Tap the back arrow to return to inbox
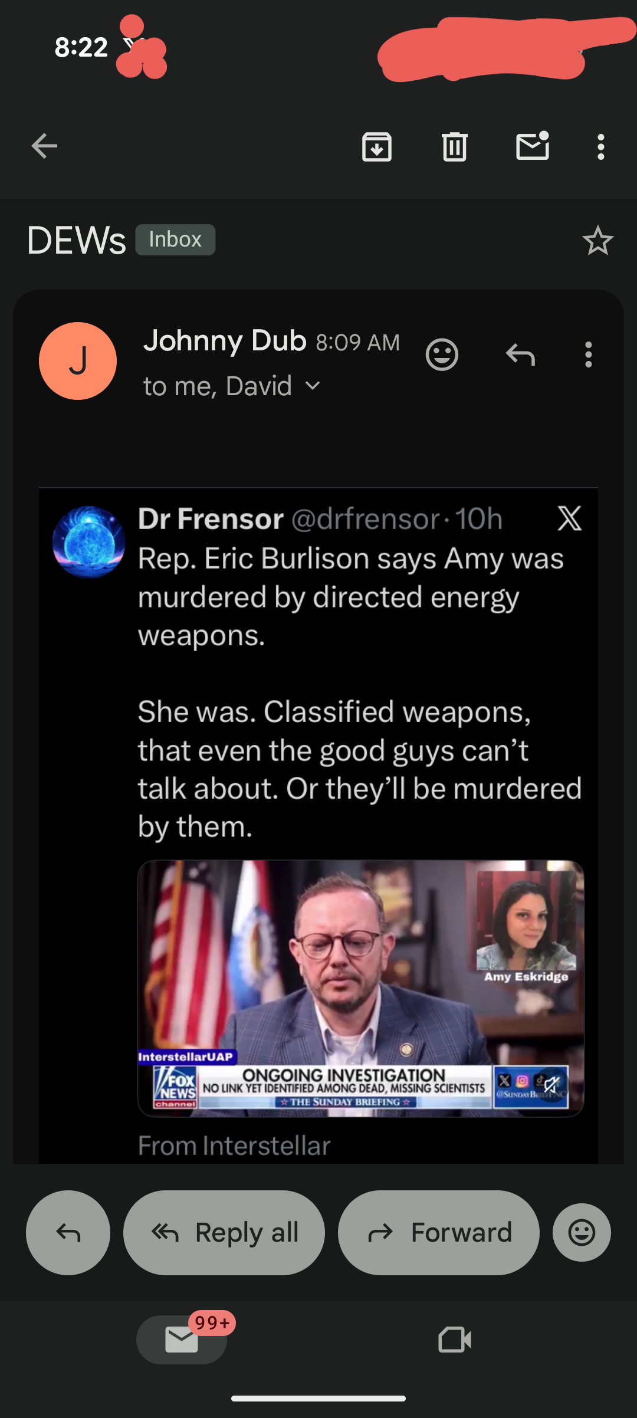The image size is (637, 1418). coord(44,146)
